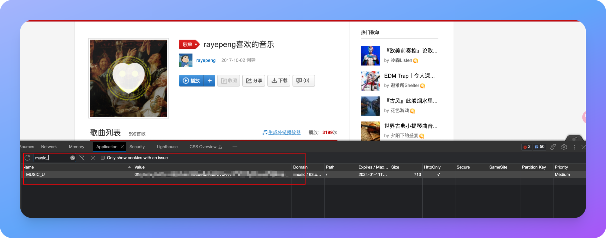606x238 pixels.
Task: Clear the filter text in cookie search
Action: [72, 158]
